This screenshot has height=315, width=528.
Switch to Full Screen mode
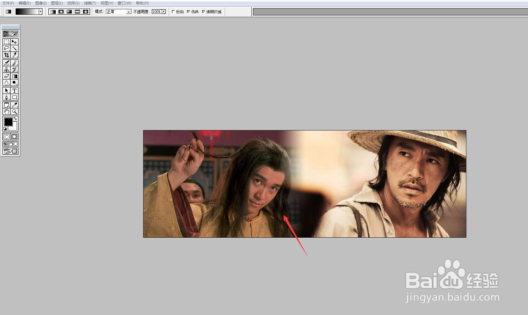pos(16,144)
